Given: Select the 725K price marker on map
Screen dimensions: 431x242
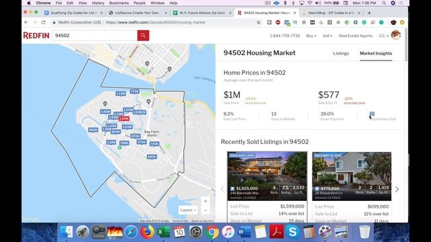Looking at the screenshot, I should [x=154, y=144].
